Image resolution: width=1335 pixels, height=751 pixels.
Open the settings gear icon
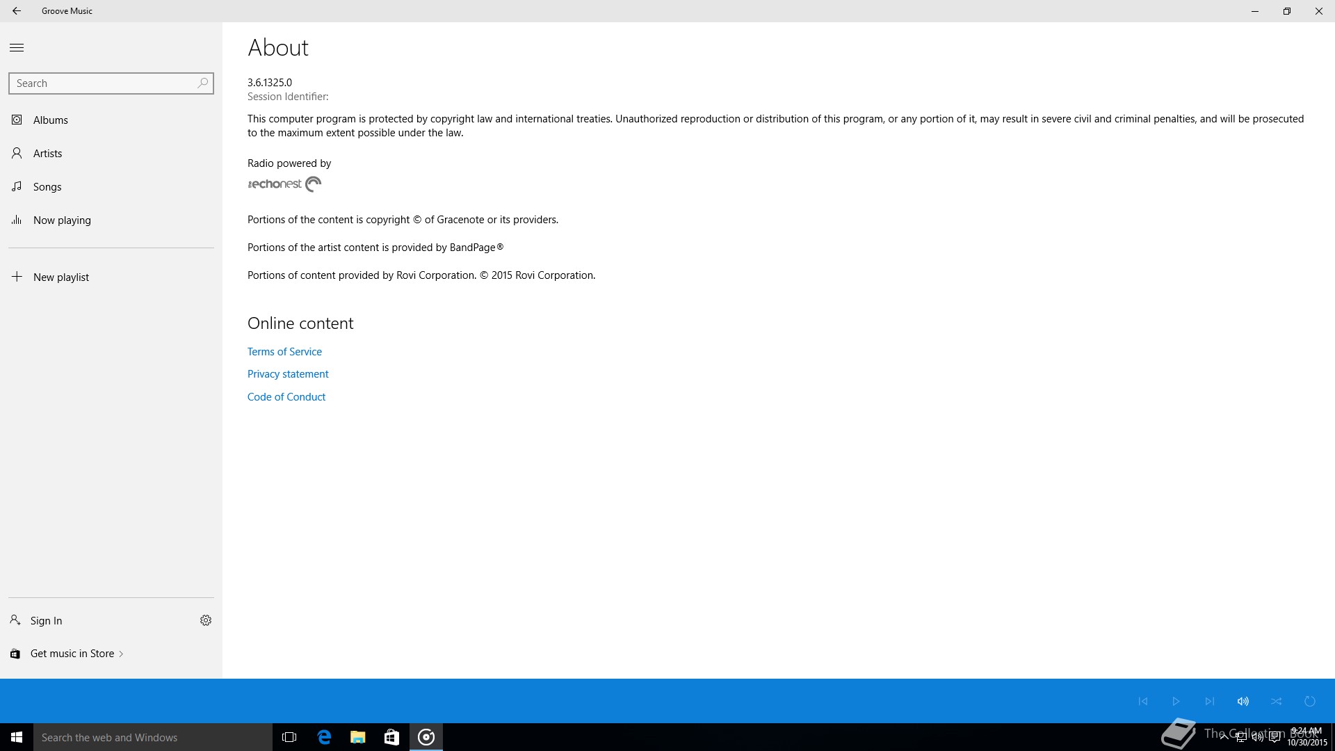coord(206,620)
